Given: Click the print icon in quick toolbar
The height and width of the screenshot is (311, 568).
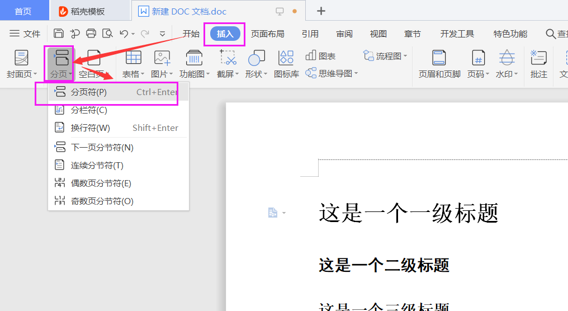Looking at the screenshot, I should click(x=91, y=34).
